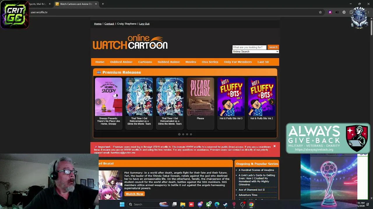Screen dimensions: 373x209
Task: Open A Livid Lady's Guide series link
Action: [x=257, y=180]
